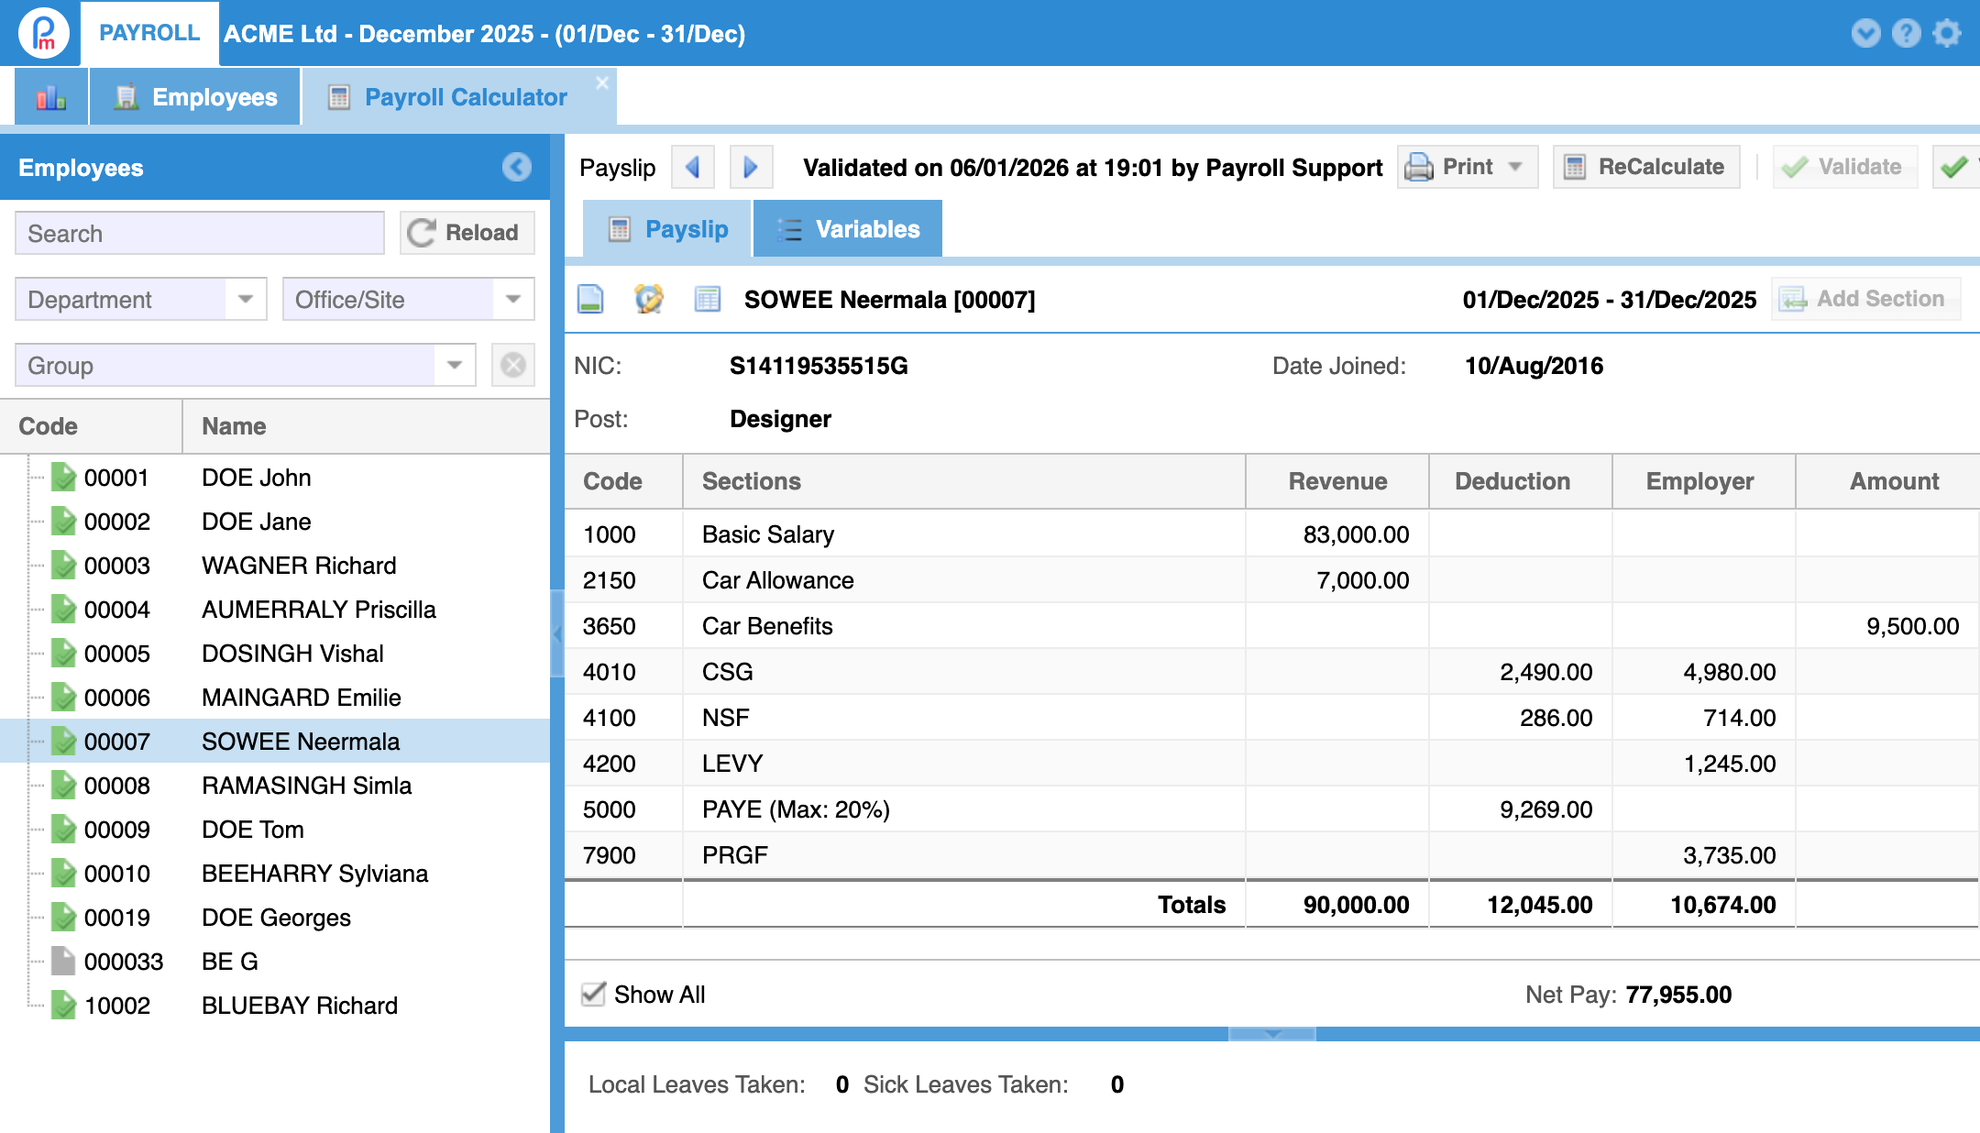Switch to the PAYROLL module tab
This screenshot has height=1133, width=1980.
click(x=149, y=33)
